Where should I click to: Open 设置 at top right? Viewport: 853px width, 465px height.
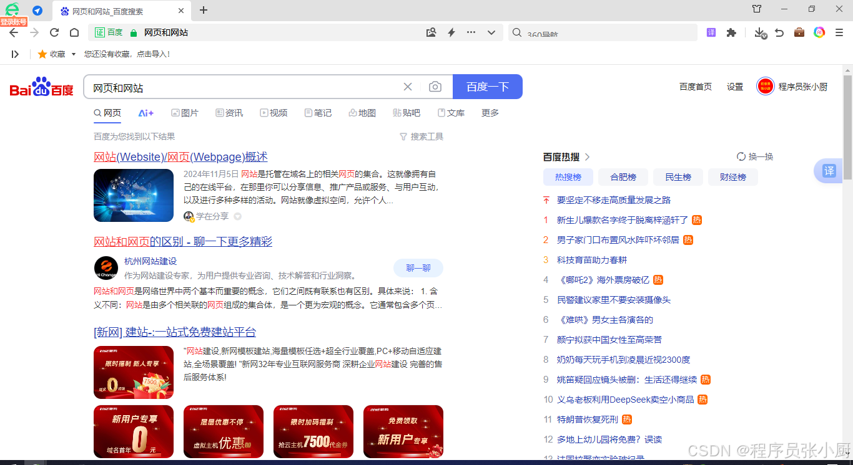735,87
